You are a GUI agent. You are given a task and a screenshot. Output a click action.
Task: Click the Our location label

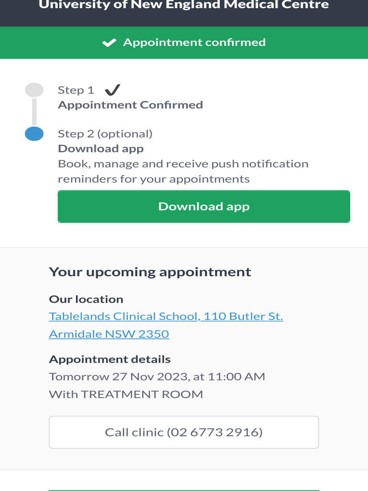[86, 299]
